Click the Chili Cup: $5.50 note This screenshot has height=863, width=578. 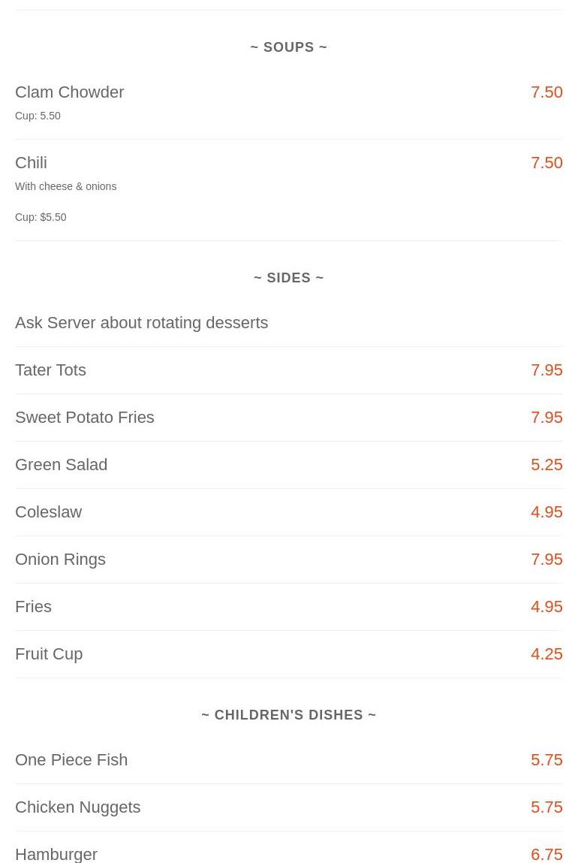point(41,217)
